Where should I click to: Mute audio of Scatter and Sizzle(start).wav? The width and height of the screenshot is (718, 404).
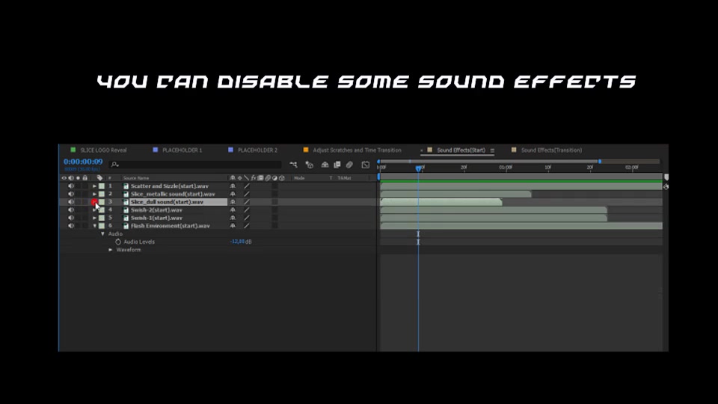click(x=71, y=186)
